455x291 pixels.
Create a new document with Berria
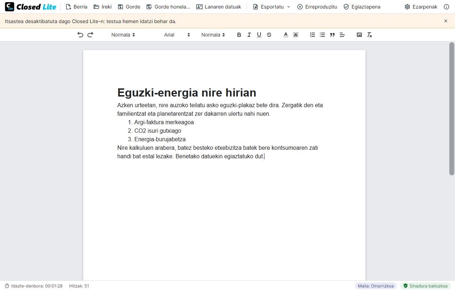[x=76, y=7]
